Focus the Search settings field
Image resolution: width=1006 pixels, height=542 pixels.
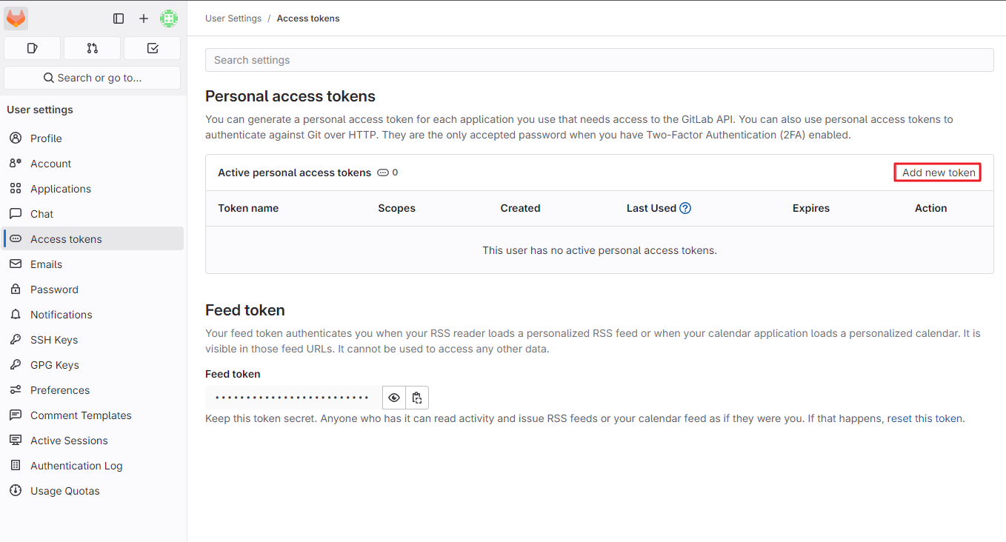tap(599, 60)
